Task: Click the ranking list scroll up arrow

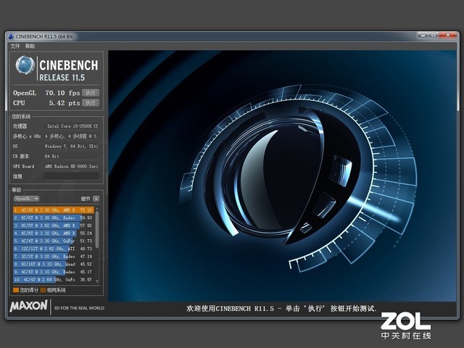Action: tap(97, 209)
